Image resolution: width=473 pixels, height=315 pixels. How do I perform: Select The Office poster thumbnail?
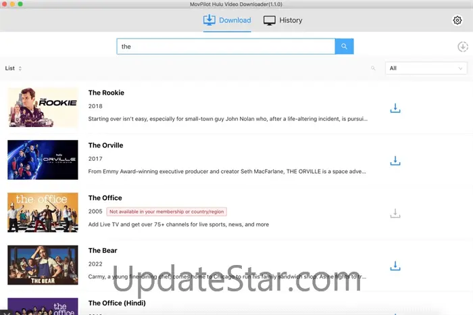point(43,212)
